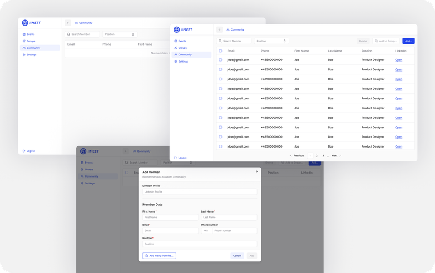This screenshot has width=435, height=273.
Task: Click the Logout icon in the empty members window
Action: pos(24,151)
